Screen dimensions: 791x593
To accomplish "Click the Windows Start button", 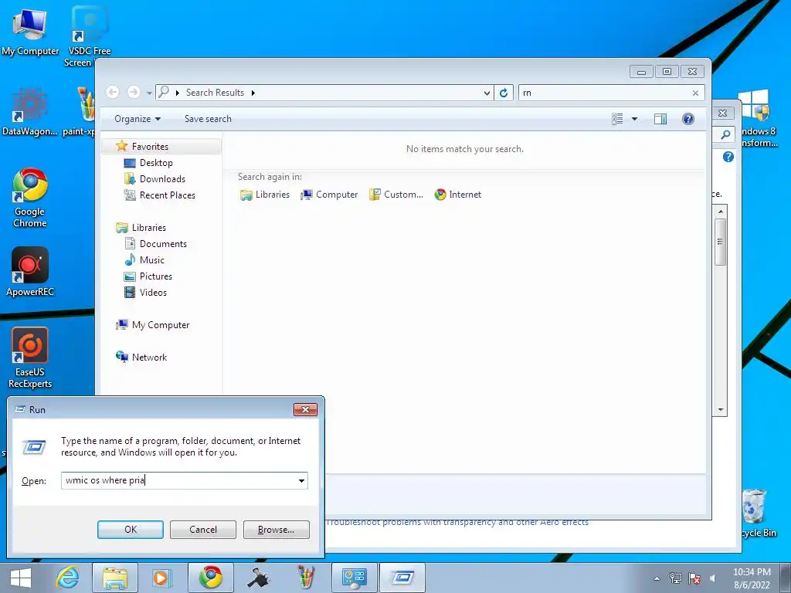I will (x=21, y=578).
